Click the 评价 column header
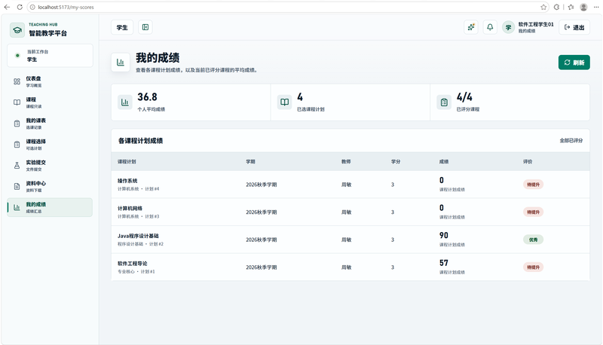Image resolution: width=603 pixels, height=345 pixels. click(528, 162)
